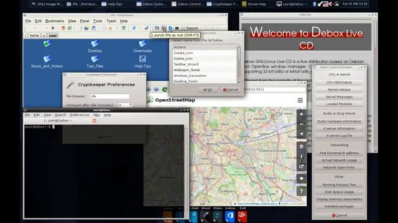Open Panel menu in Xfe

tap(85, 21)
